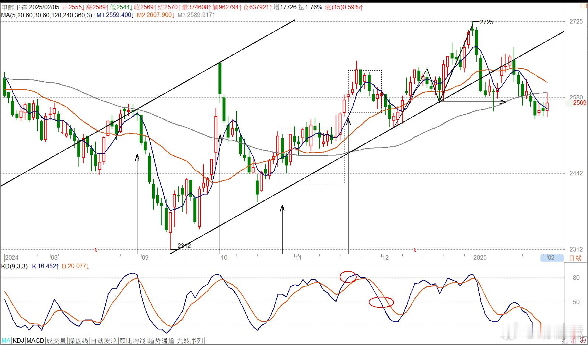This screenshot has height=346, width=588.
Task: Click the MA(5,20,60,30,60,120,240,360,3) parameter label
Action: [47, 15]
